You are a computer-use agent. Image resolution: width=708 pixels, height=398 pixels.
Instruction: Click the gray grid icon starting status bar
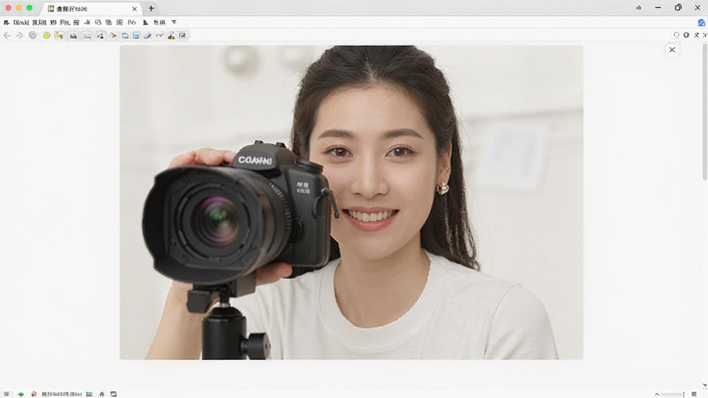(x=6, y=394)
